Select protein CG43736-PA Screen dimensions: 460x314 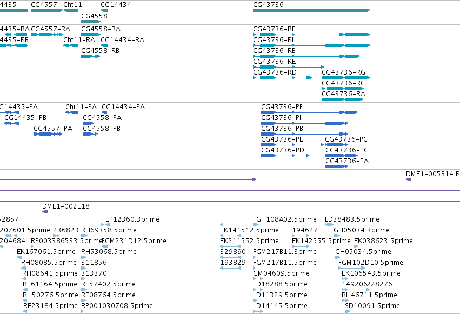tap(337, 166)
